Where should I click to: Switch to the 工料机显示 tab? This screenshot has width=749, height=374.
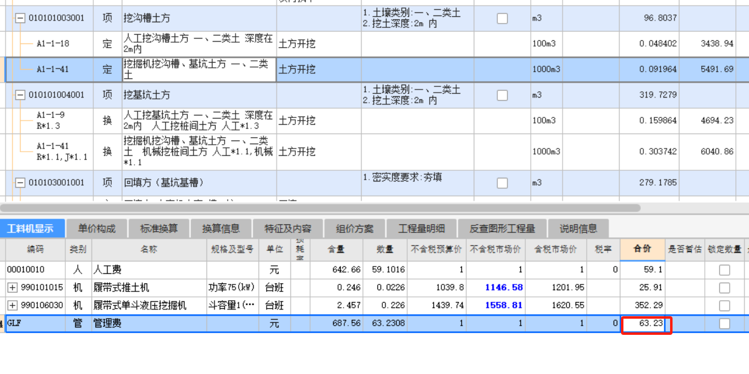tap(32, 228)
